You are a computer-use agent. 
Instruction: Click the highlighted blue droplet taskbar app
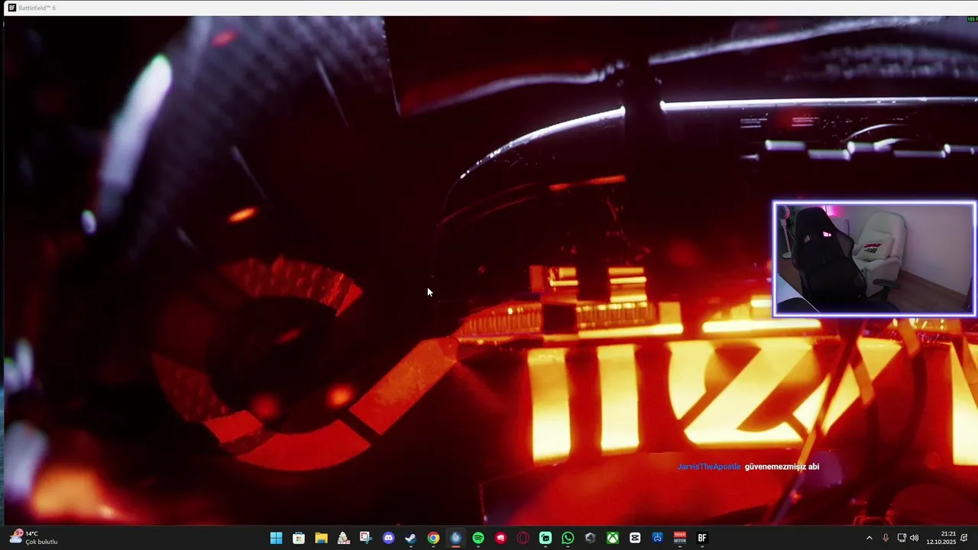455,538
